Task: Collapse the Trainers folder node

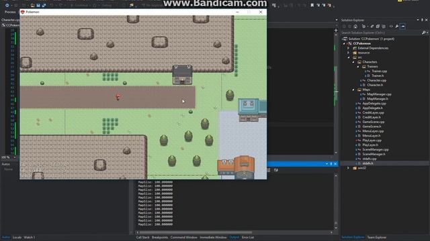Action: click(358, 67)
